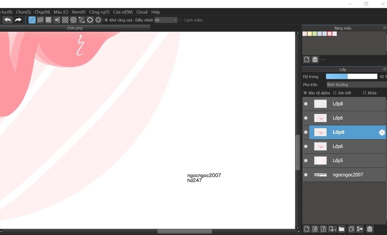This screenshot has width=387, height=235.
Task: Pick the red-outlined pink palette swatch
Action: [x=330, y=34]
